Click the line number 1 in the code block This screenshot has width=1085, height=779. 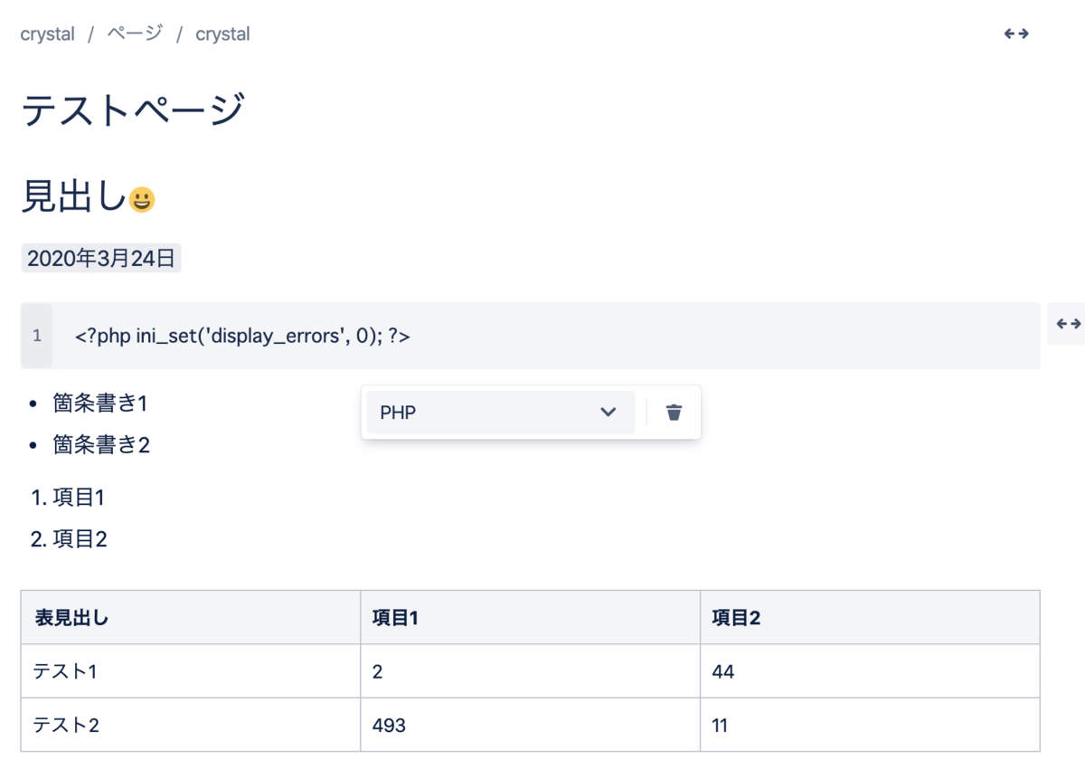[36, 335]
